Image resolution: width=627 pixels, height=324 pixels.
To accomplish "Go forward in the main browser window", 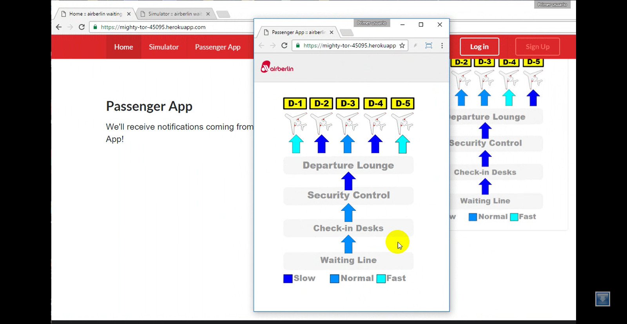I will tap(70, 27).
